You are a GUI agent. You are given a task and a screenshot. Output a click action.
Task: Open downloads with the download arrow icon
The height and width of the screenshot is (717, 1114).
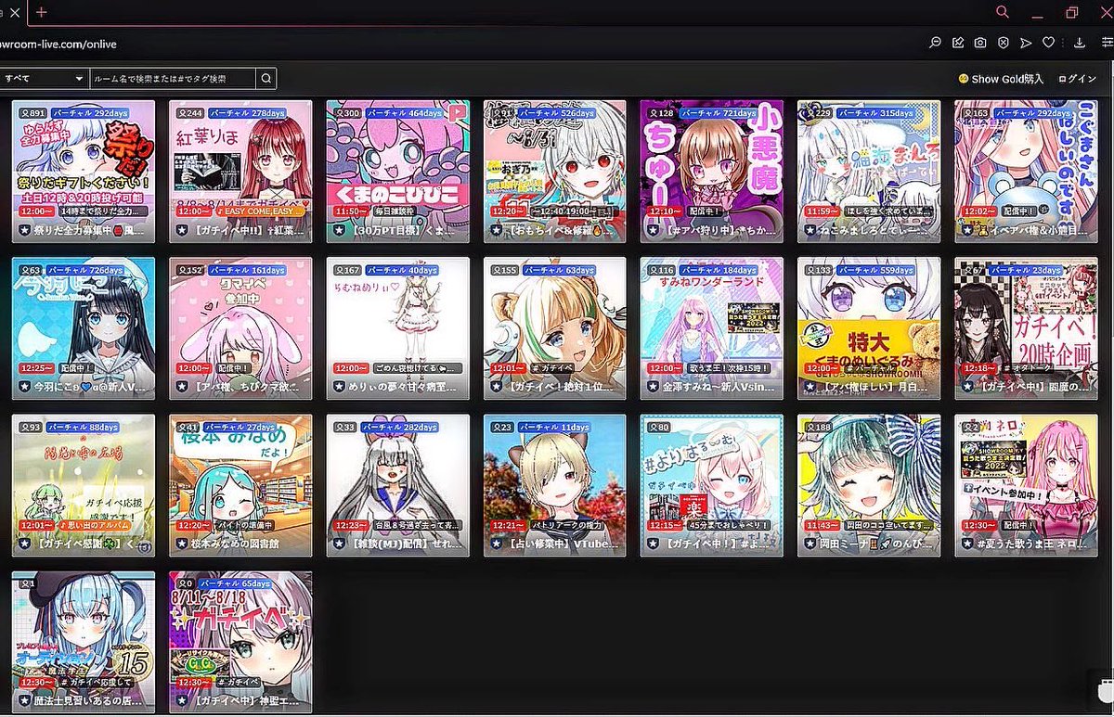coord(1079,43)
